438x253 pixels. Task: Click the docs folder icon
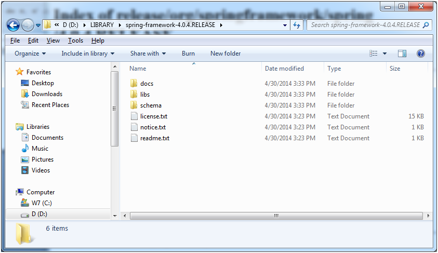click(x=134, y=83)
